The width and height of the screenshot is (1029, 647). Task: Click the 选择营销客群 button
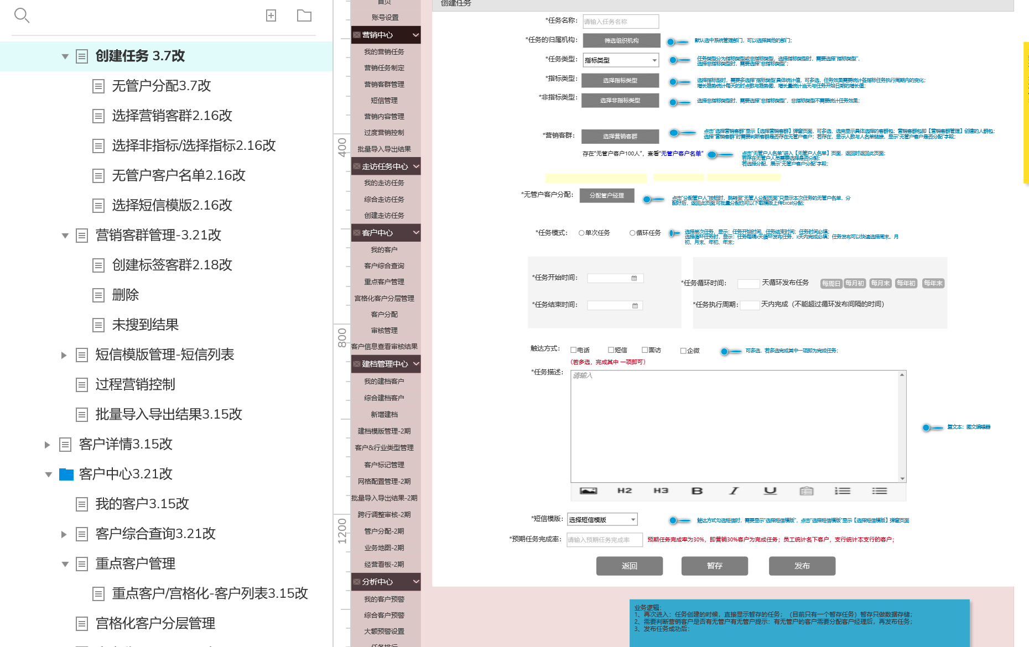[x=620, y=136]
